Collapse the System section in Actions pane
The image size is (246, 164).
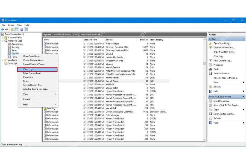click(243, 39)
